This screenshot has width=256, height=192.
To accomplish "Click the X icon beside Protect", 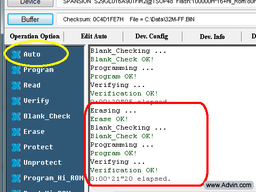I will (x=16, y=147).
